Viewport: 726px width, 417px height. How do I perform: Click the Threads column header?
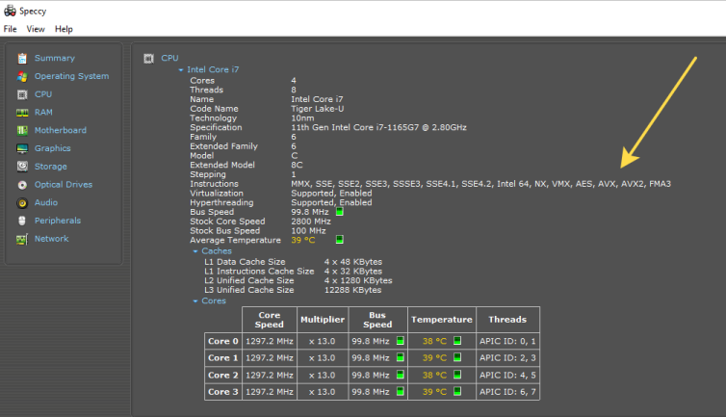(507, 320)
